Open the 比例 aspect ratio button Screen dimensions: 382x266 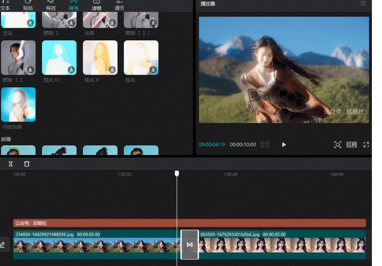(x=351, y=145)
